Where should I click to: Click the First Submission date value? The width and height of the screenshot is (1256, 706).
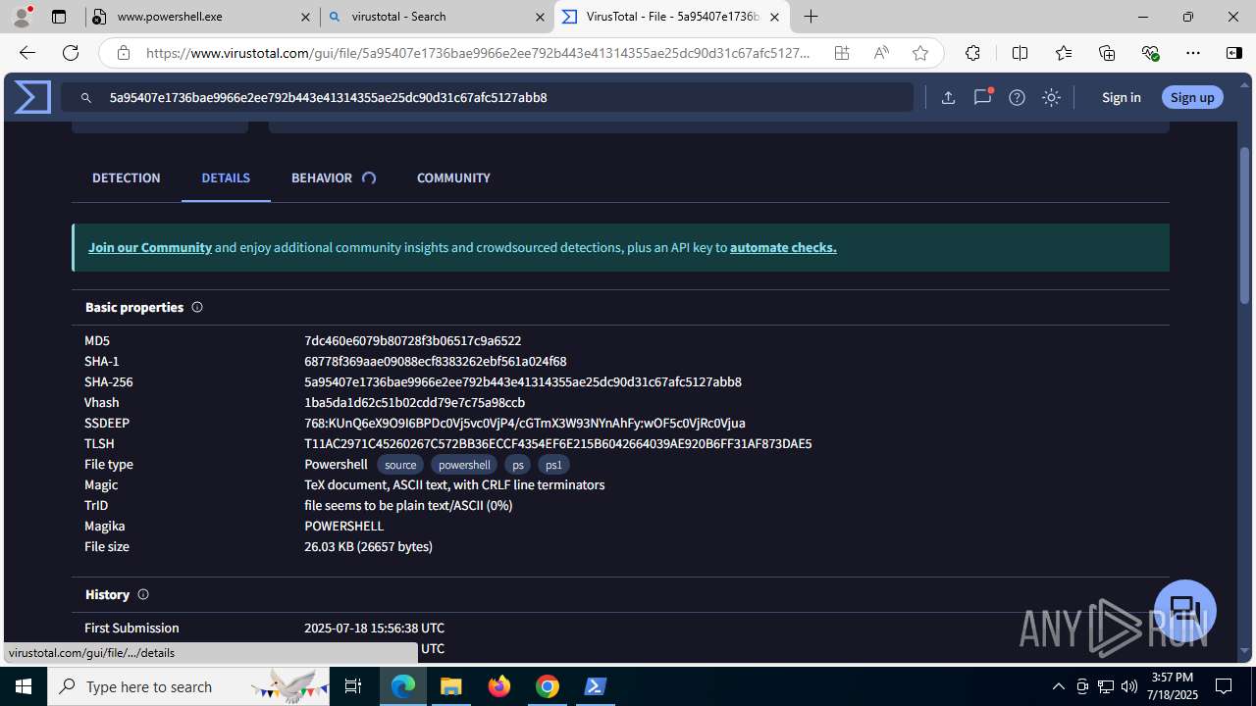tap(374, 628)
